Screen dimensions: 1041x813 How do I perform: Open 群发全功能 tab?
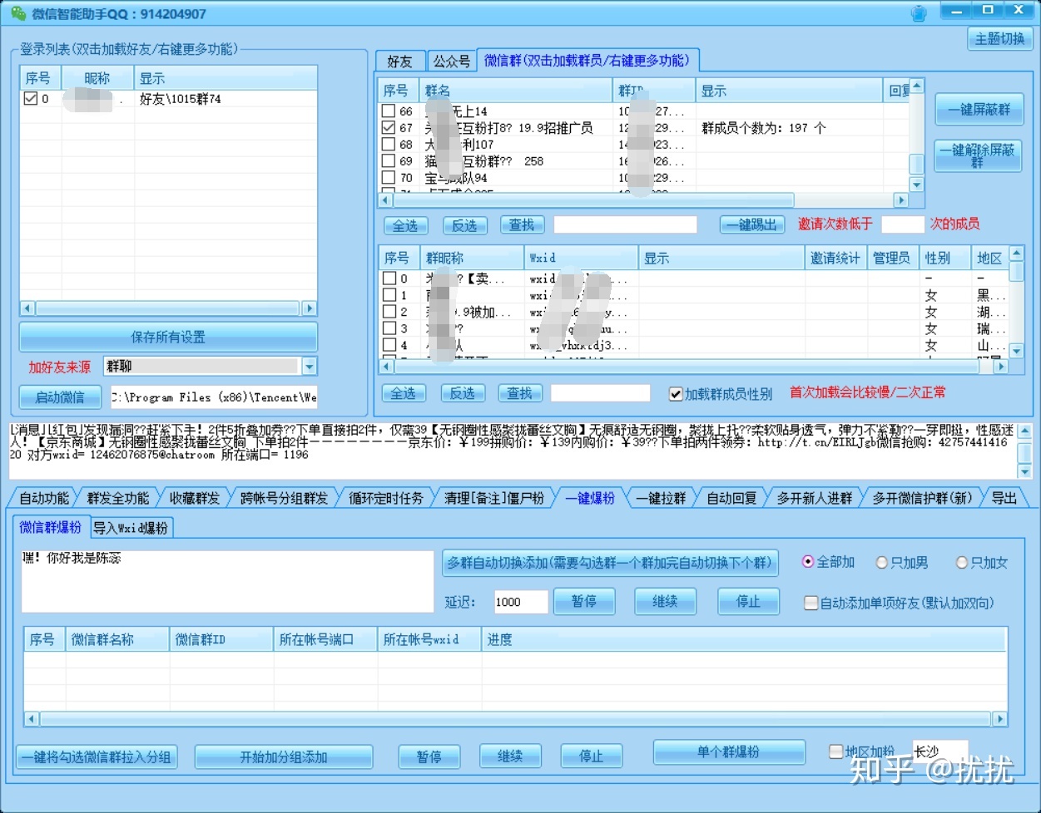click(118, 498)
